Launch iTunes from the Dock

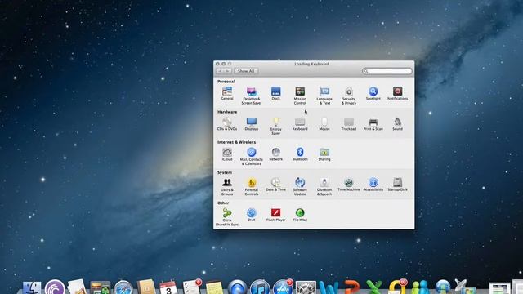pyautogui.click(x=260, y=287)
